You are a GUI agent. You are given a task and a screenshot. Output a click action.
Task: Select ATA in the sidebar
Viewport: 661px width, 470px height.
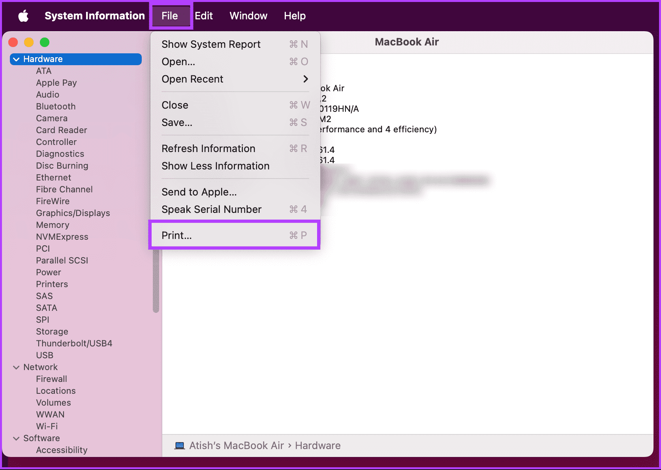click(44, 71)
